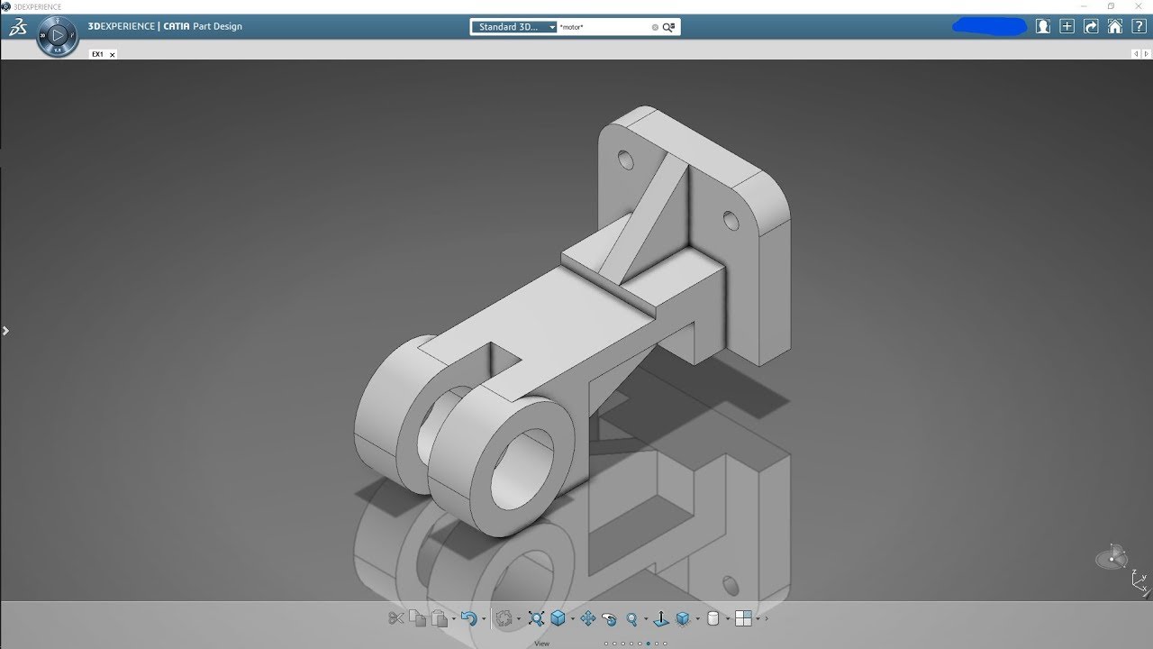Image resolution: width=1153 pixels, height=649 pixels.
Task: Click the Cut scissors icon
Action: click(x=395, y=618)
